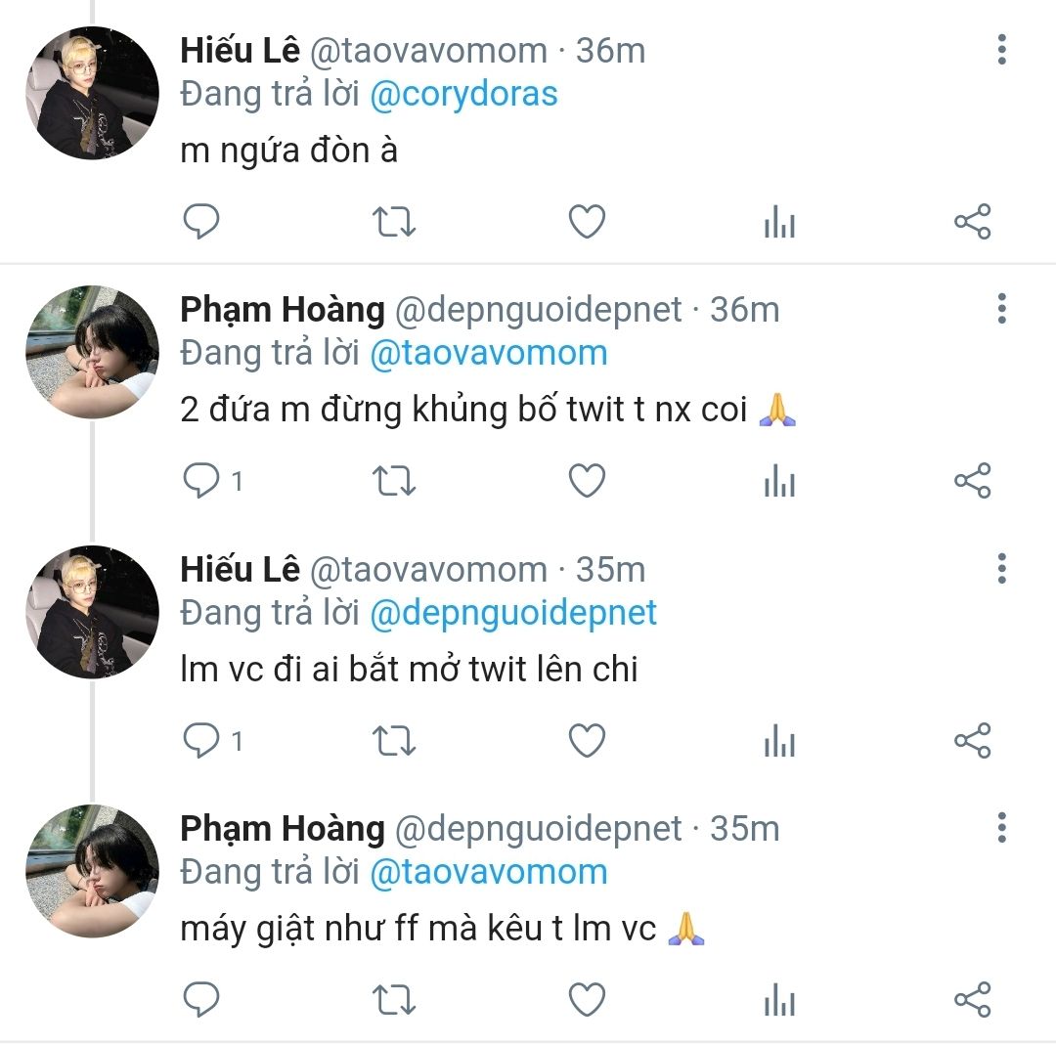Screen dimensions: 1056x1044
Task: Share the "m ngứa đòn à" tweet
Action: pyautogui.click(x=972, y=222)
